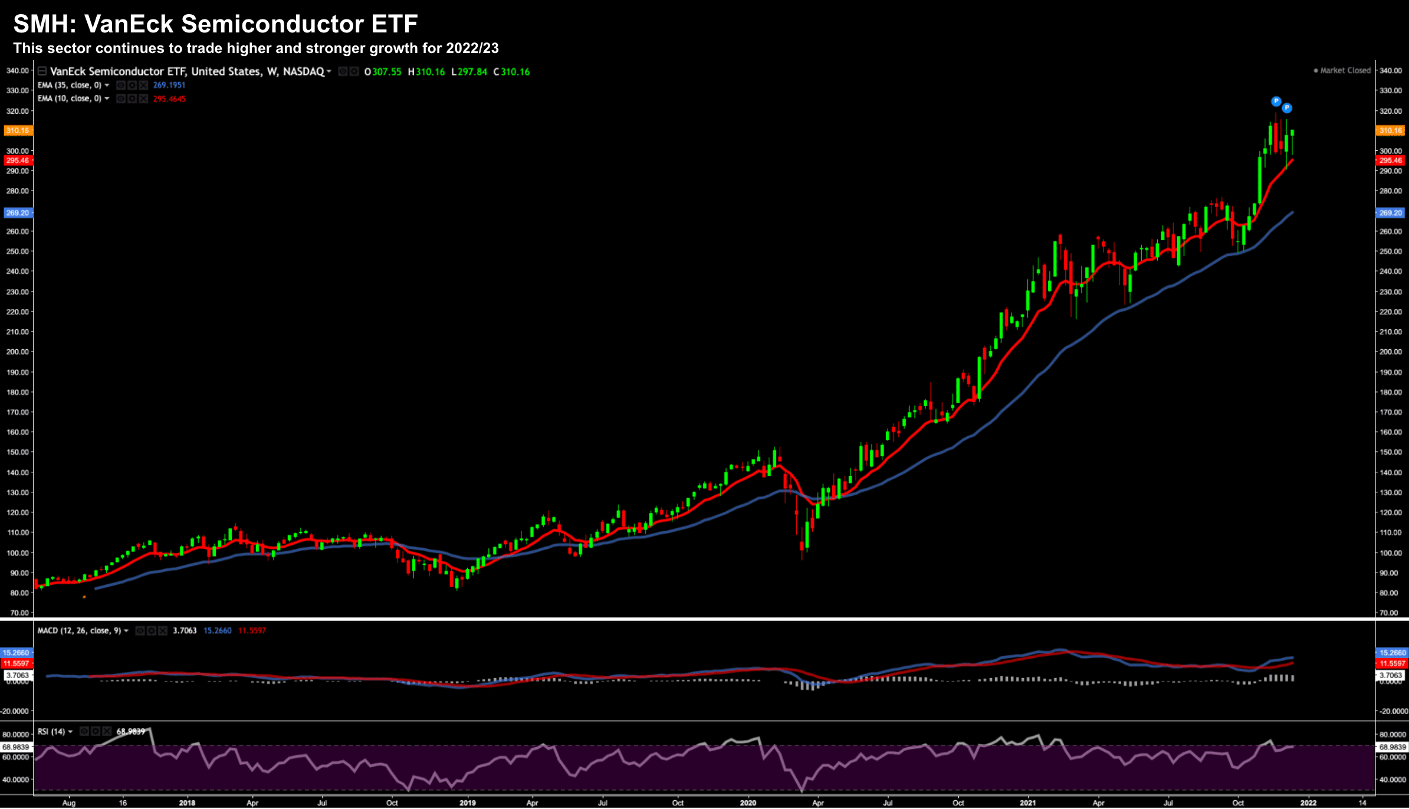Hide the MACD indicator via eye icon

pyautogui.click(x=140, y=631)
